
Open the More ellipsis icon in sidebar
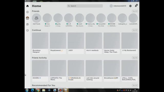click(x=27, y=30)
